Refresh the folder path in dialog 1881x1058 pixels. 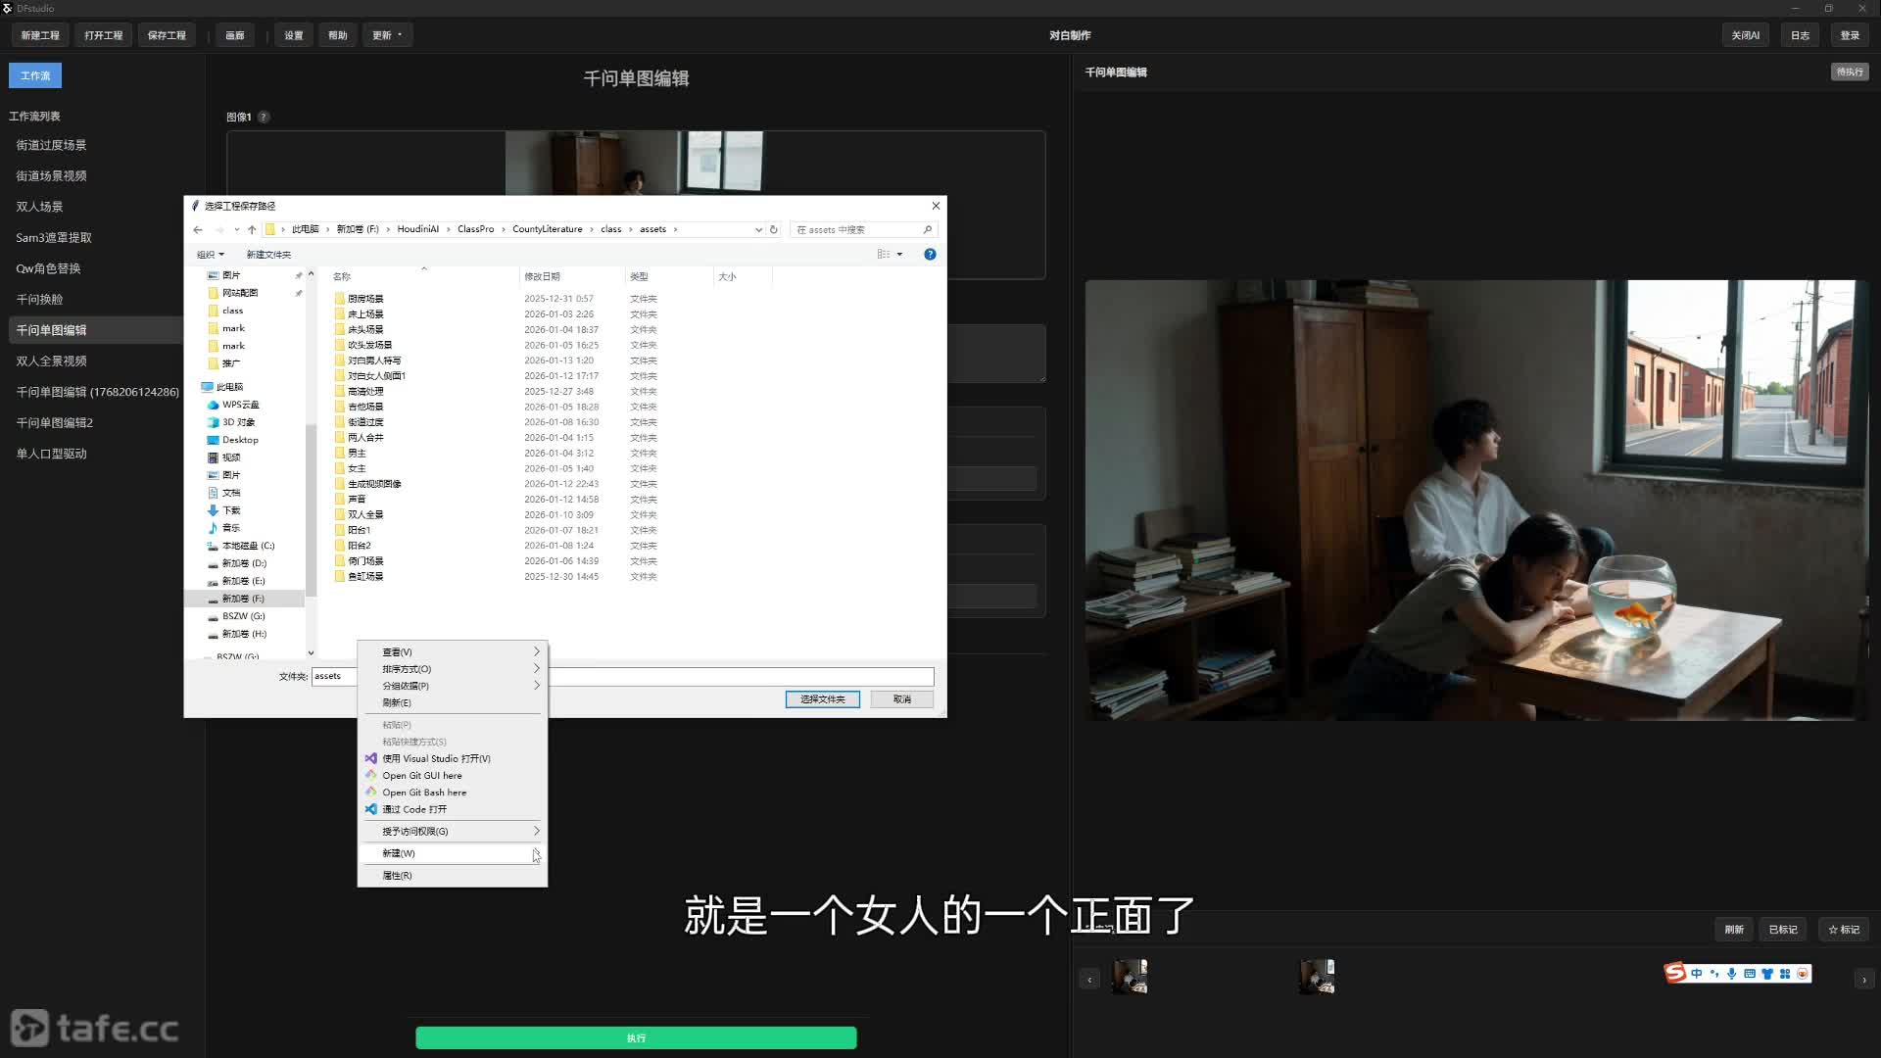[x=773, y=229]
